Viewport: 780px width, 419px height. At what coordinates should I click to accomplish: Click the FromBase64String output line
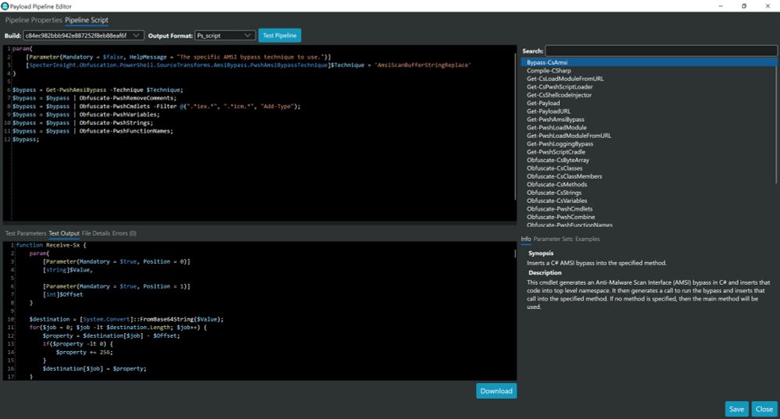[x=126, y=319]
